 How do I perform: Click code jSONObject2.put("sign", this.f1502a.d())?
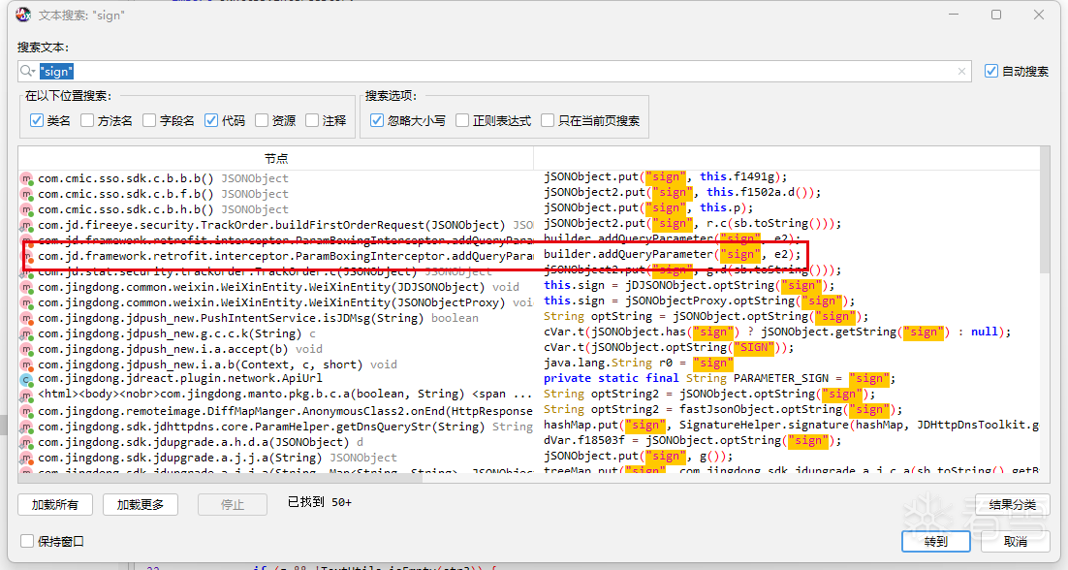[682, 193]
